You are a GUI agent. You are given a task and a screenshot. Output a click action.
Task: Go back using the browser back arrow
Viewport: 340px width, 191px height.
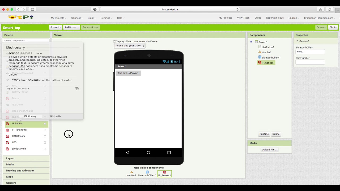(x=18, y=9)
